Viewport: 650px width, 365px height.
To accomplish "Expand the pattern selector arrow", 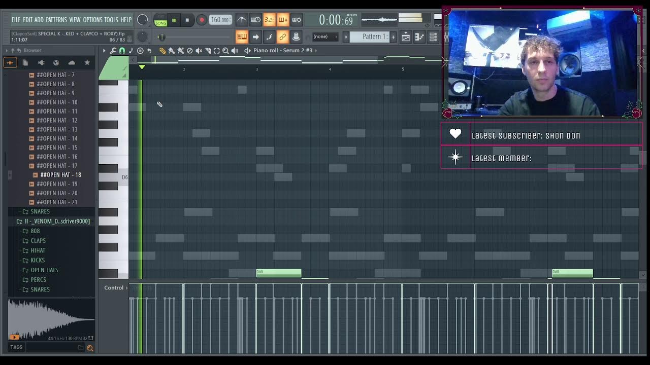I will pos(346,36).
